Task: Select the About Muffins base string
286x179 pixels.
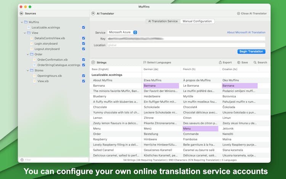Action: pos(103,80)
